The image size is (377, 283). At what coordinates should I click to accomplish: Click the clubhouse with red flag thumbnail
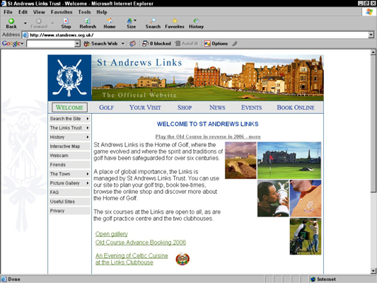pyautogui.click(x=289, y=161)
